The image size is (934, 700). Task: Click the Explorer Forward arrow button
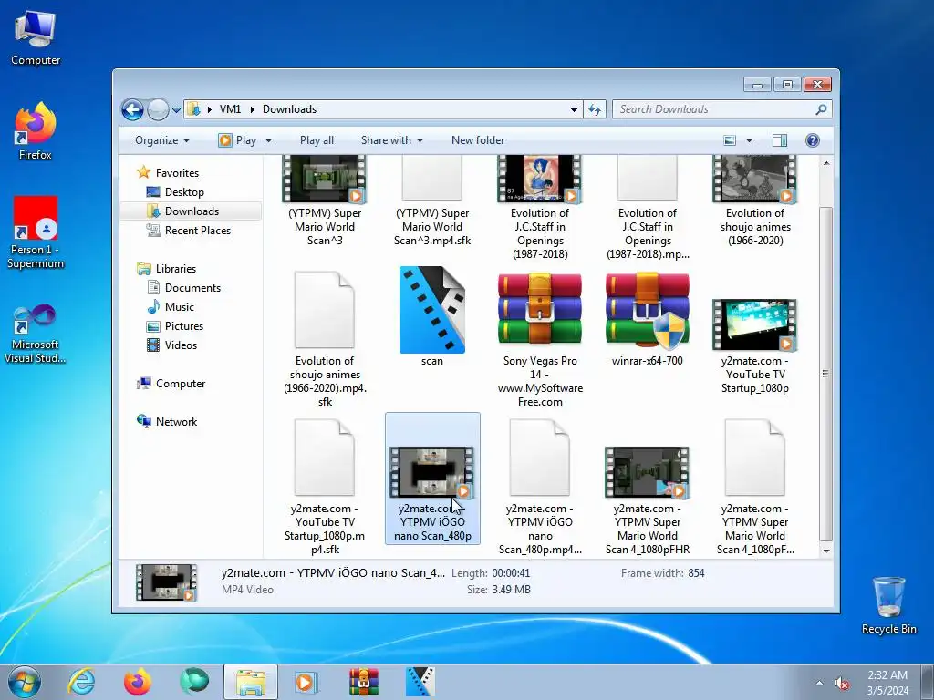coord(158,109)
